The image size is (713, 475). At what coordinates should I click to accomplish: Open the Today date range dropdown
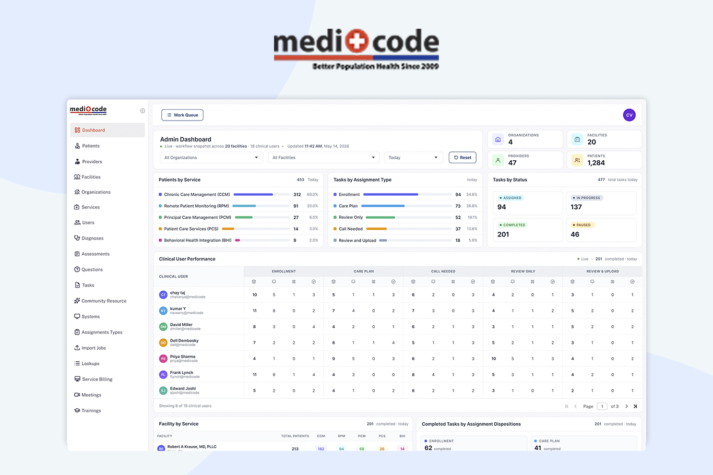pos(413,158)
